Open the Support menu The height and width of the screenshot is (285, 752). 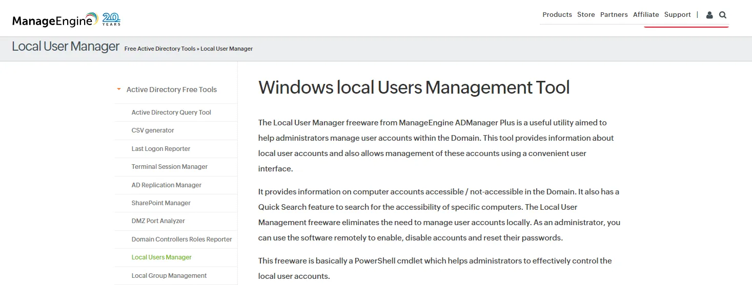point(678,15)
